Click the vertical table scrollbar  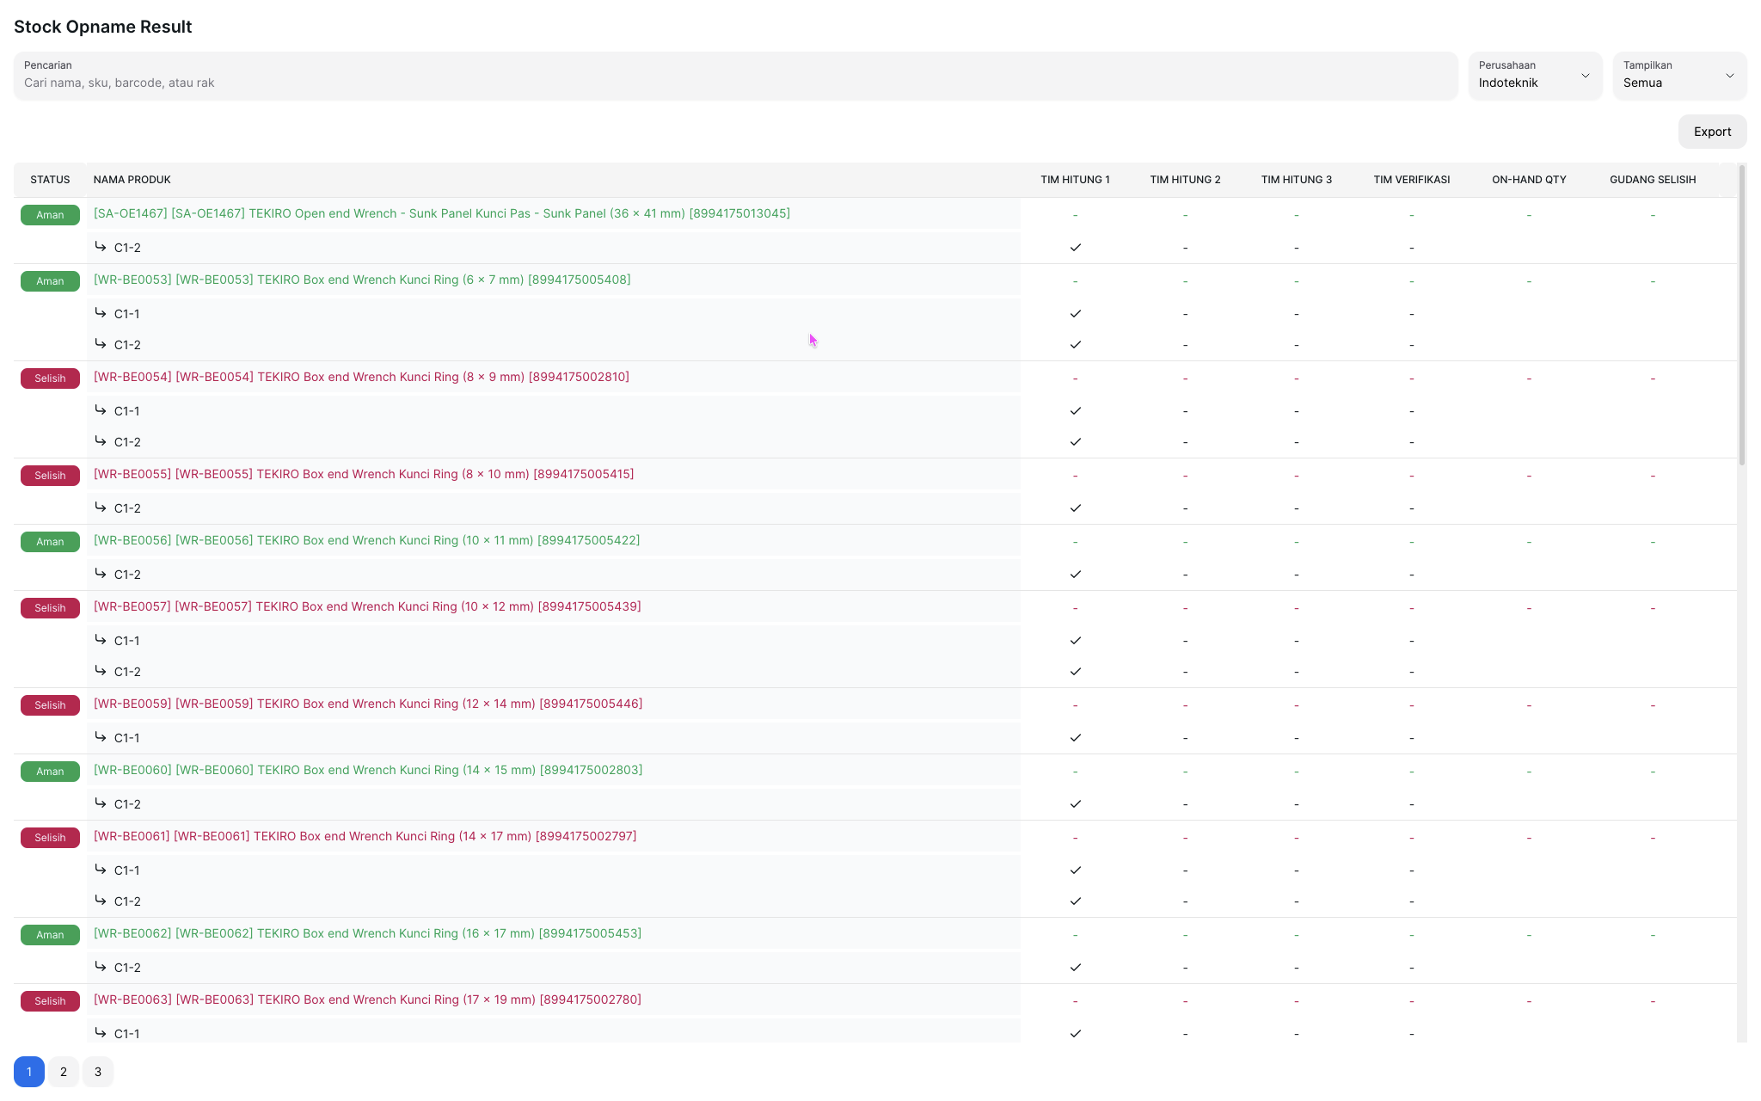[x=1742, y=315]
